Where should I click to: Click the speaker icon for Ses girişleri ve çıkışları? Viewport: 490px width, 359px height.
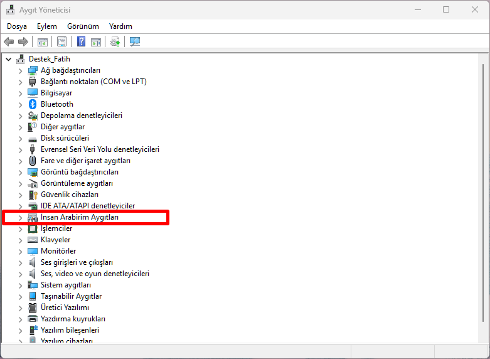point(33,262)
